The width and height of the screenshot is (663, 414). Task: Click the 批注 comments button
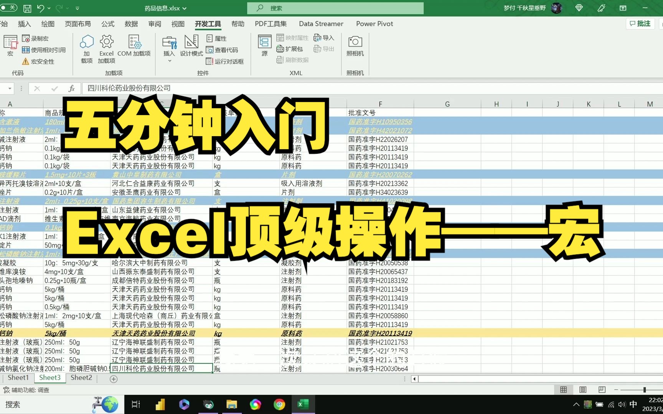pos(640,24)
